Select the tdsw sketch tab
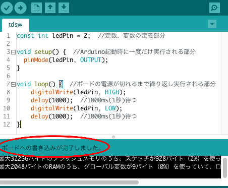 tap(16, 25)
